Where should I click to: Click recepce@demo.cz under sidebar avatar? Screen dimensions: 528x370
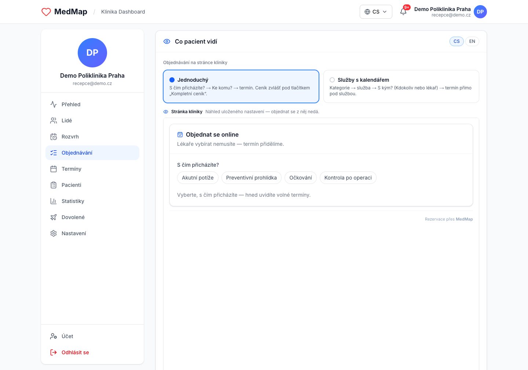click(92, 84)
